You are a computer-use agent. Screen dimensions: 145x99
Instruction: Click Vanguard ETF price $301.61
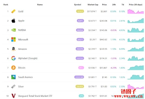(103, 96)
